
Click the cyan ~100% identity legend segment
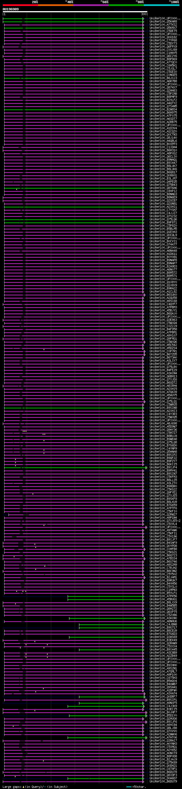pyautogui.click(x=162, y=5)
